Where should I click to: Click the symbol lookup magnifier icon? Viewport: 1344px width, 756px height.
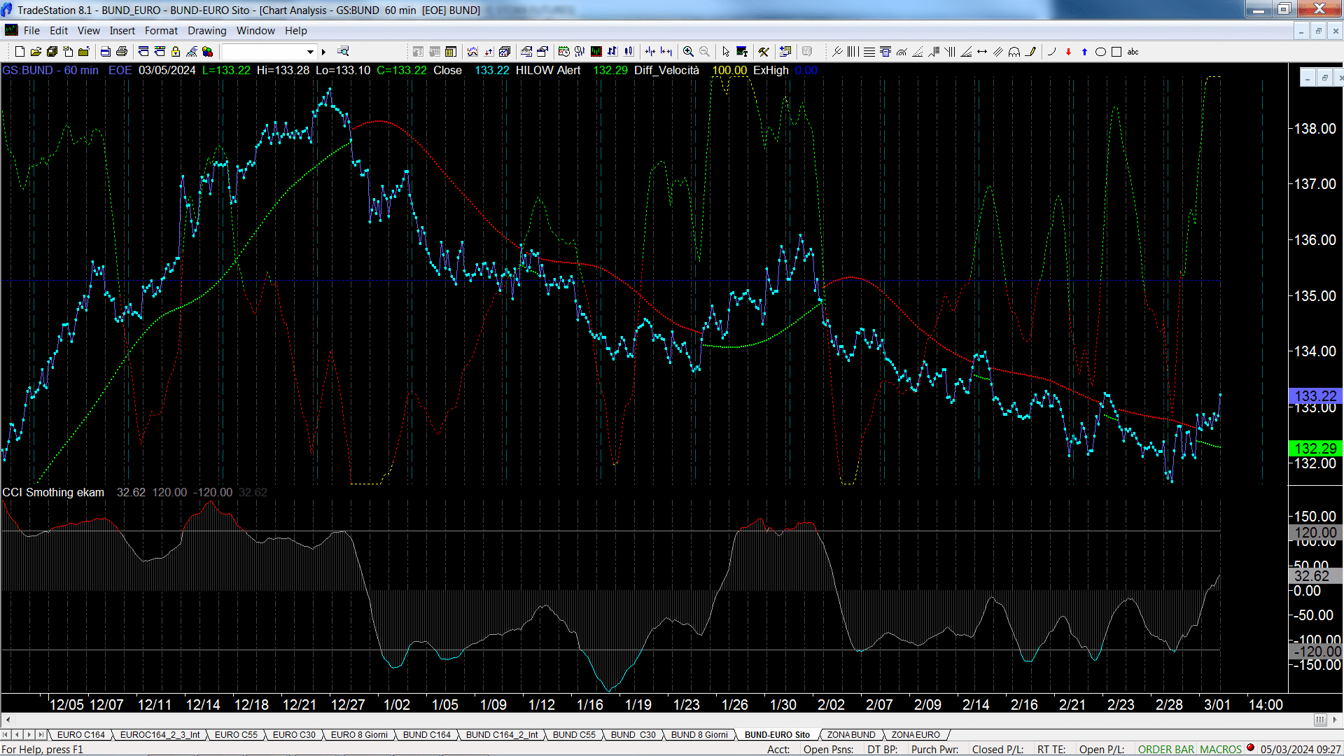pos(343,51)
